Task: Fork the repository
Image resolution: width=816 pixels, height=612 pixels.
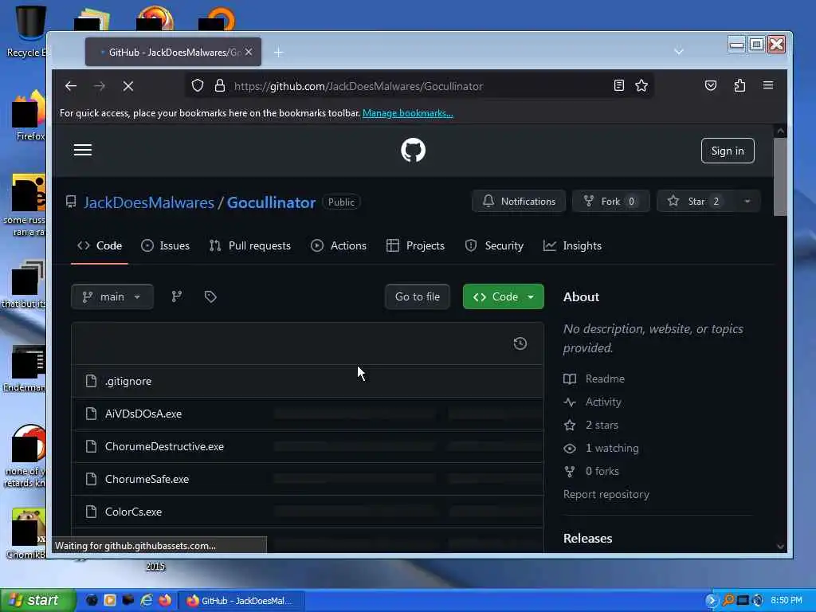Action: pos(611,202)
